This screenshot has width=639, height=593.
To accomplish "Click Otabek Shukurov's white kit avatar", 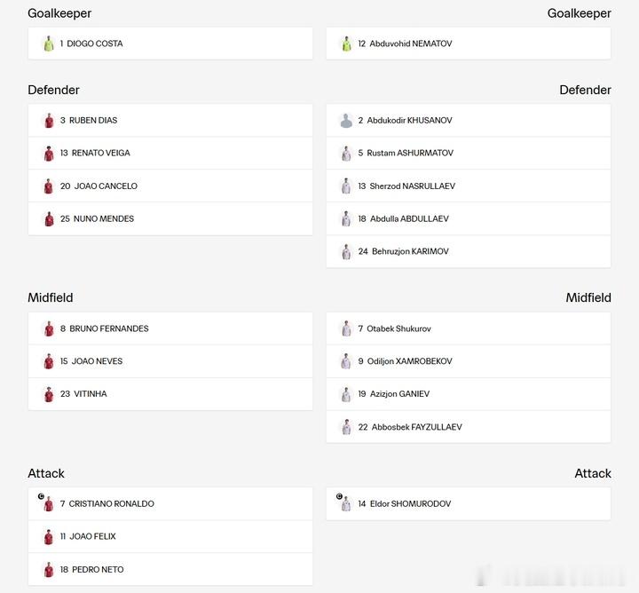I will coord(346,328).
